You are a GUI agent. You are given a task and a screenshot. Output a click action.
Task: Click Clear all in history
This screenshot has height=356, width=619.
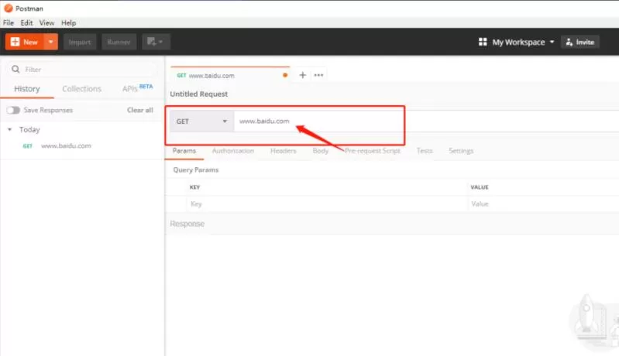coord(139,110)
